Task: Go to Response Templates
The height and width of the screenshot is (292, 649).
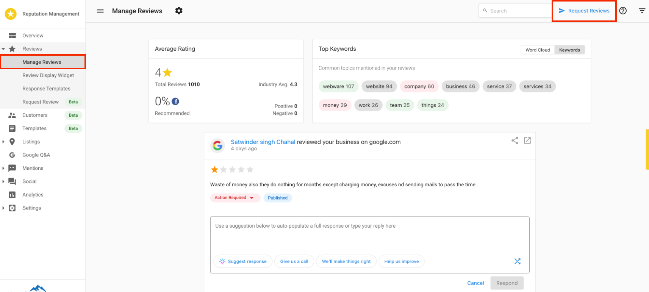Action: point(46,89)
